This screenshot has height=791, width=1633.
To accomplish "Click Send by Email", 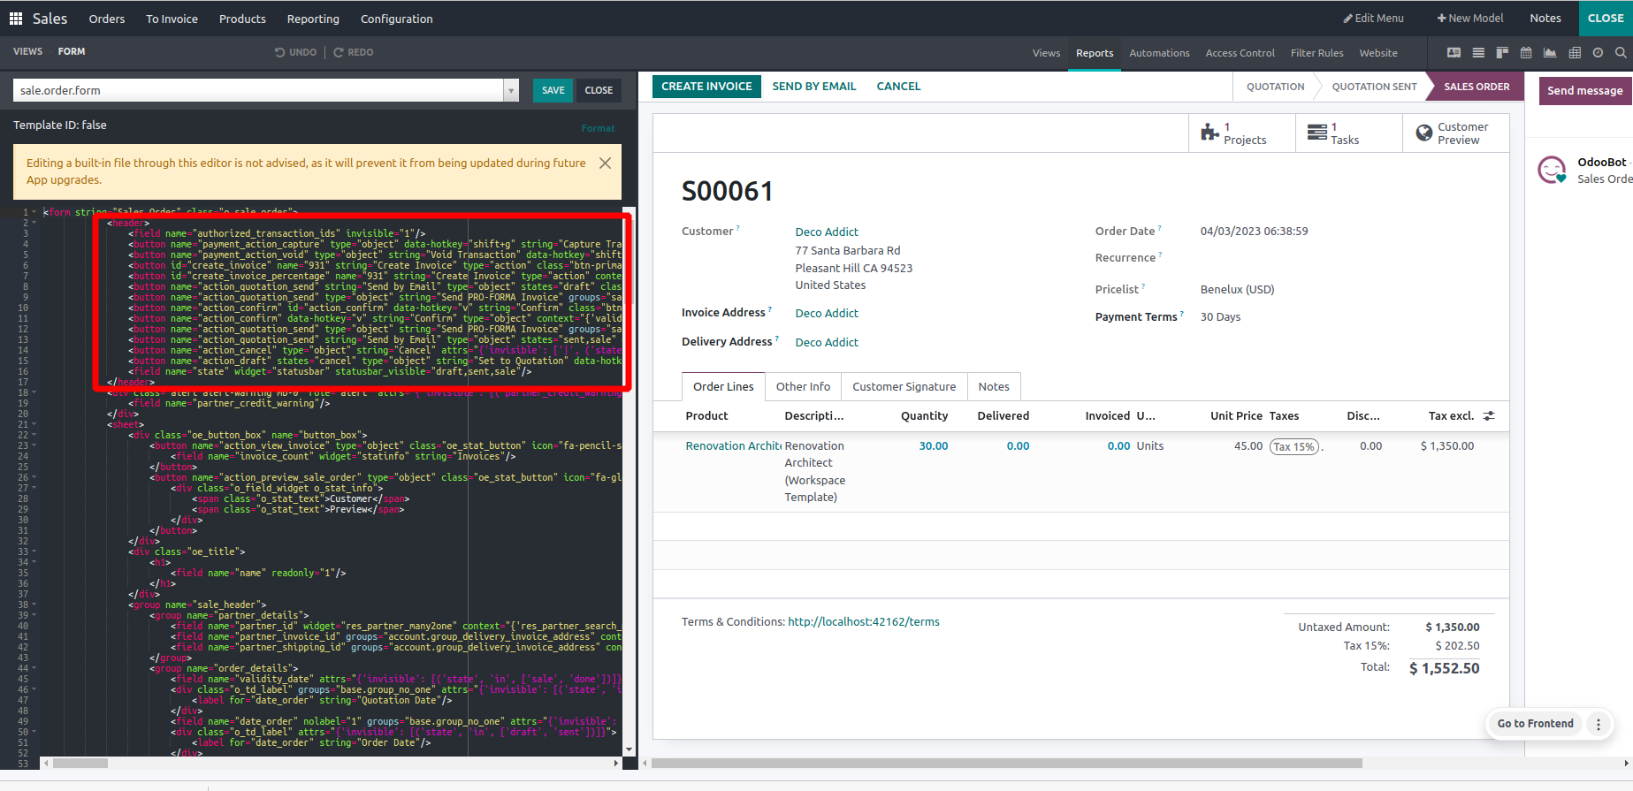I will pyautogui.click(x=814, y=87).
